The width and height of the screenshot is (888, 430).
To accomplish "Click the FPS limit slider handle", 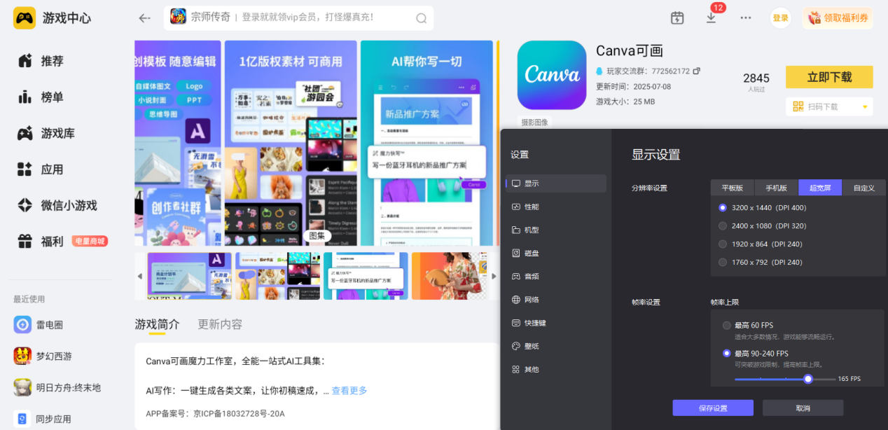I will (x=808, y=379).
